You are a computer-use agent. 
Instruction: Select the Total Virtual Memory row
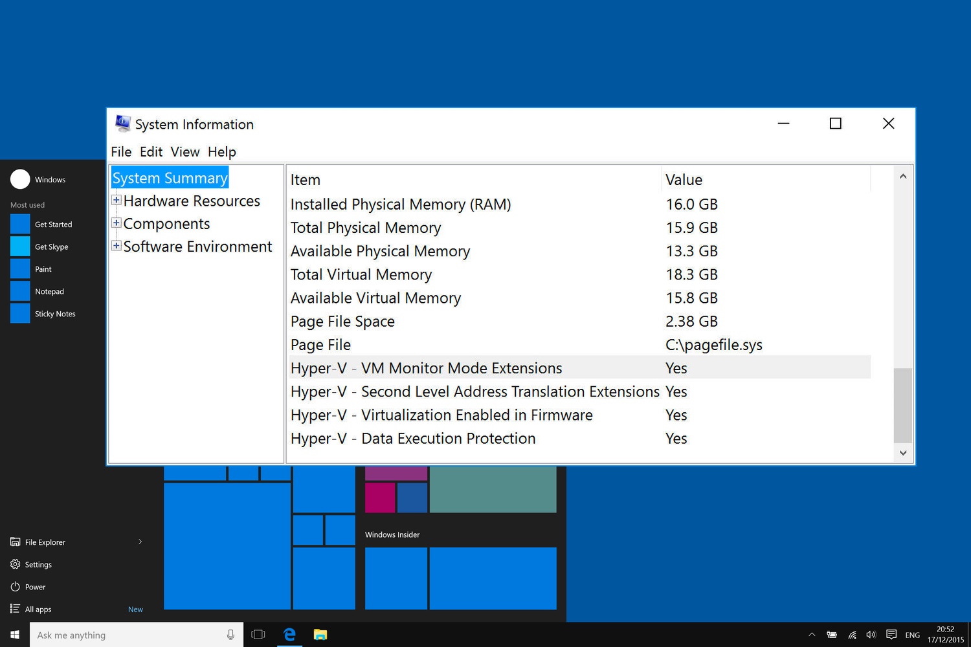[x=579, y=274]
